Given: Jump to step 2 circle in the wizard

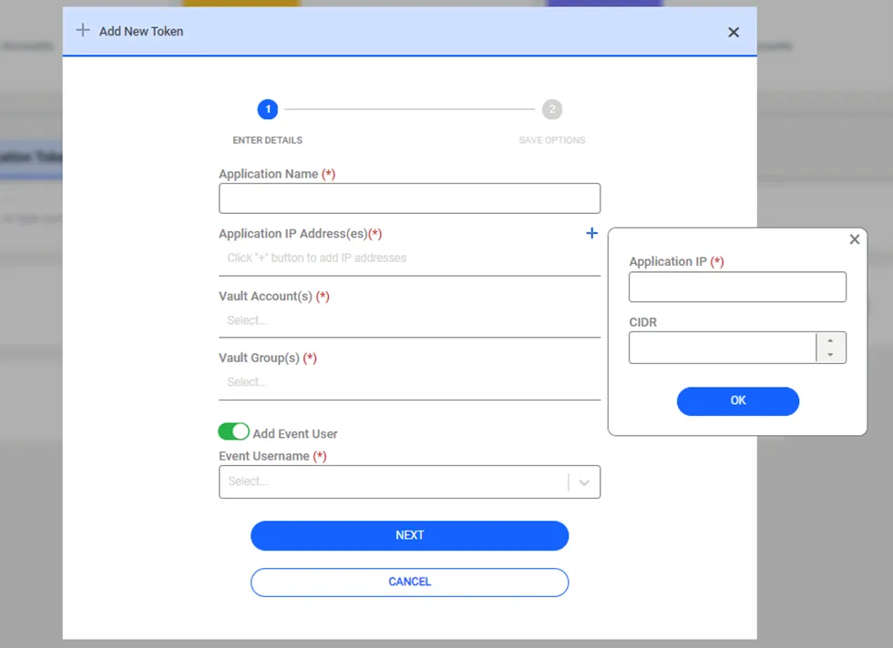Looking at the screenshot, I should click(x=551, y=110).
